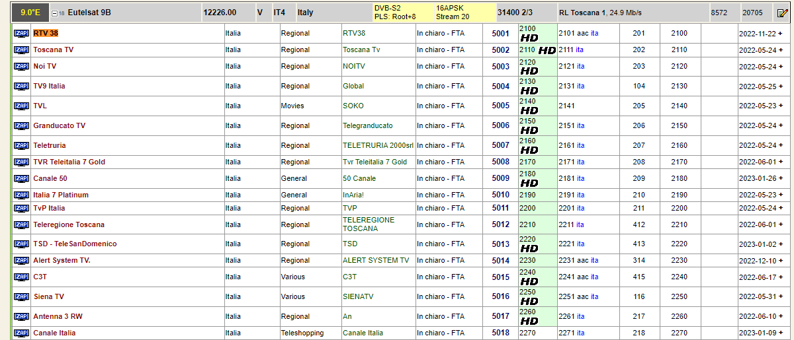Click the ZAP icon for RTV 38

21,33
